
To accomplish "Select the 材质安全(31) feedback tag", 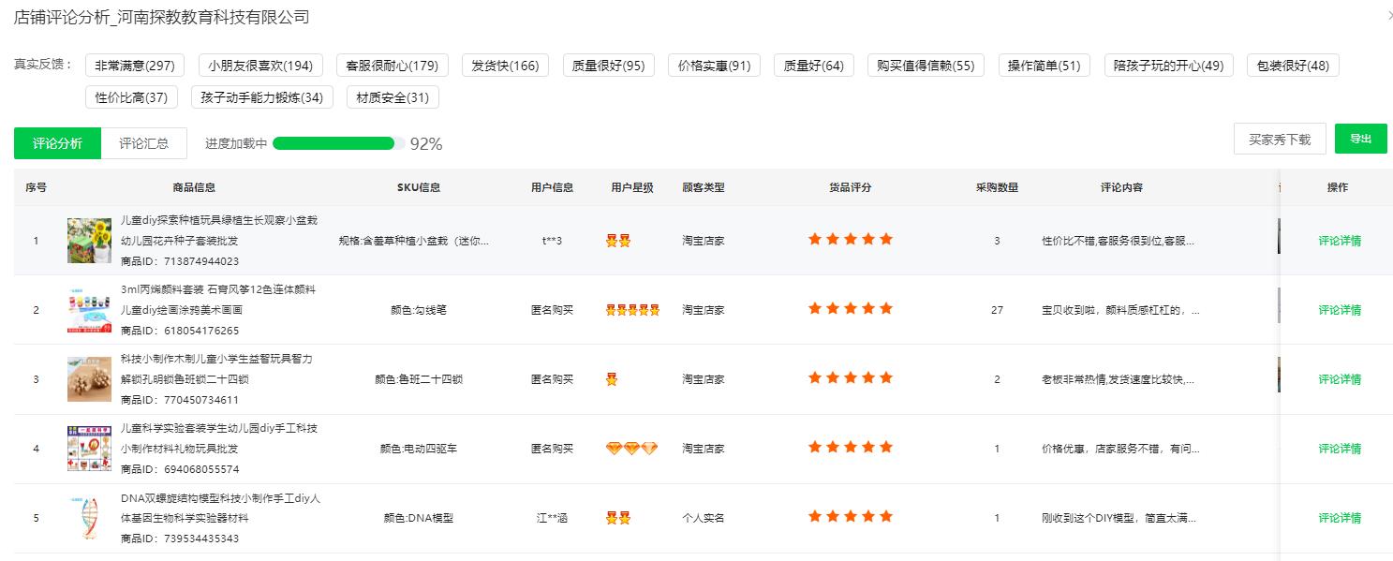I will pyautogui.click(x=393, y=97).
